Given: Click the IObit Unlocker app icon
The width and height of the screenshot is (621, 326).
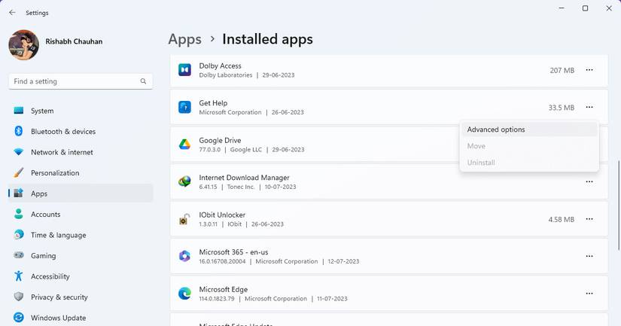Looking at the screenshot, I should [x=184, y=219].
